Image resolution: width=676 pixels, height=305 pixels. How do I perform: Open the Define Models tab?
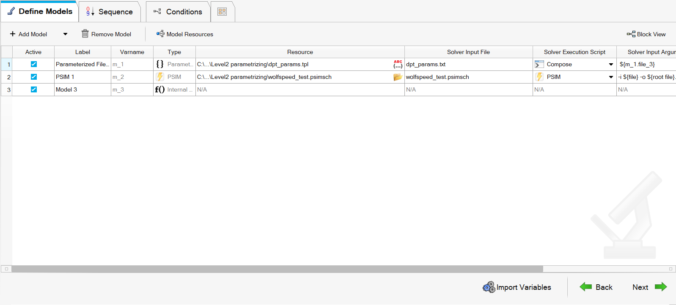(40, 11)
